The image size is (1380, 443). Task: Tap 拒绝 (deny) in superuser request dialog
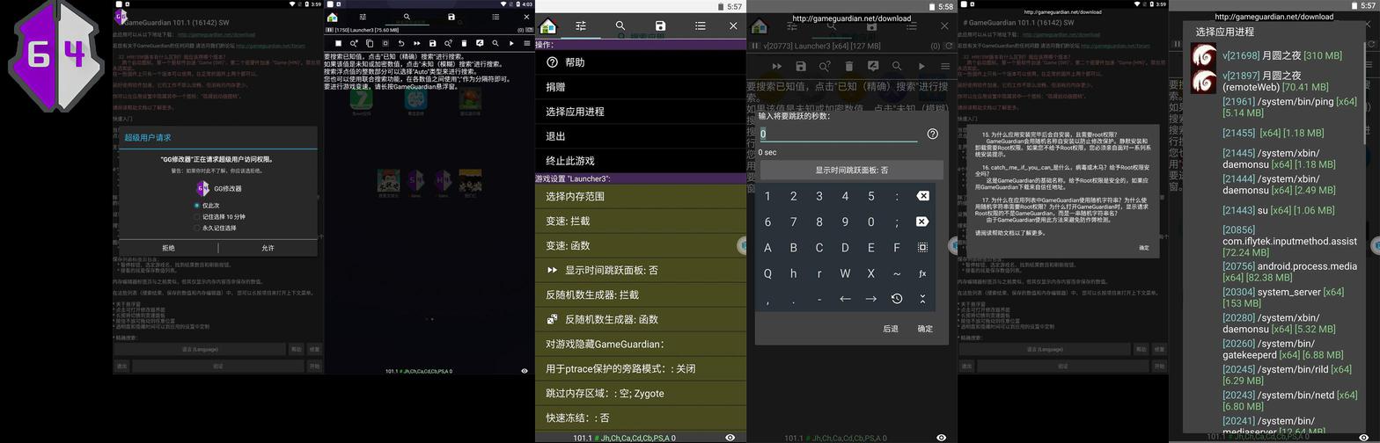pos(168,248)
